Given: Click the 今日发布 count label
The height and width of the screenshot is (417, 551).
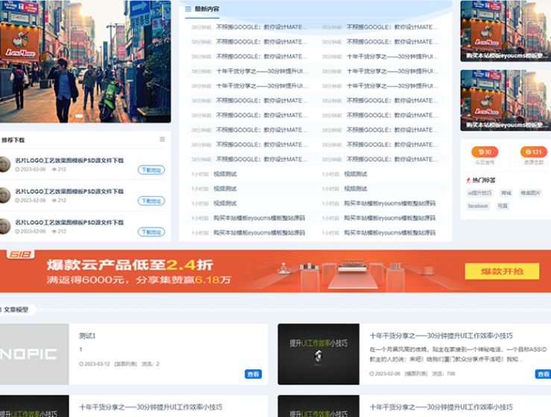Looking at the screenshot, I should tap(485, 163).
